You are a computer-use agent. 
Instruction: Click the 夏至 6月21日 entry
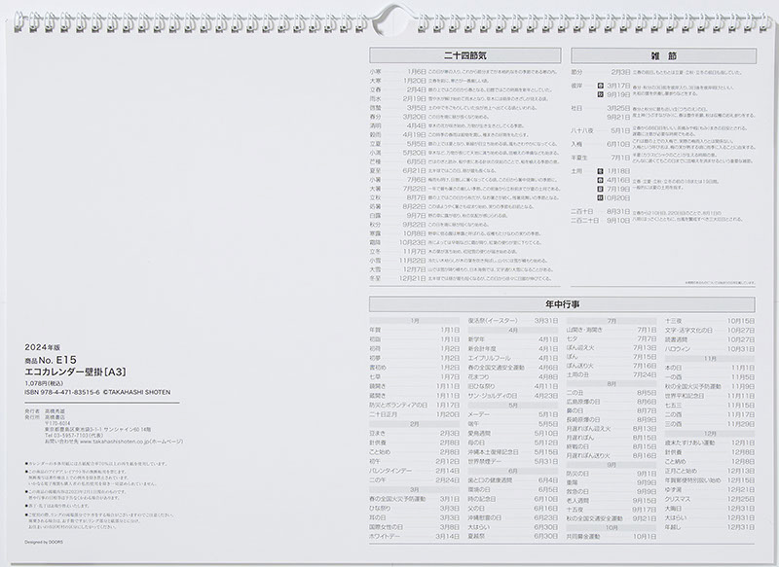397,169
